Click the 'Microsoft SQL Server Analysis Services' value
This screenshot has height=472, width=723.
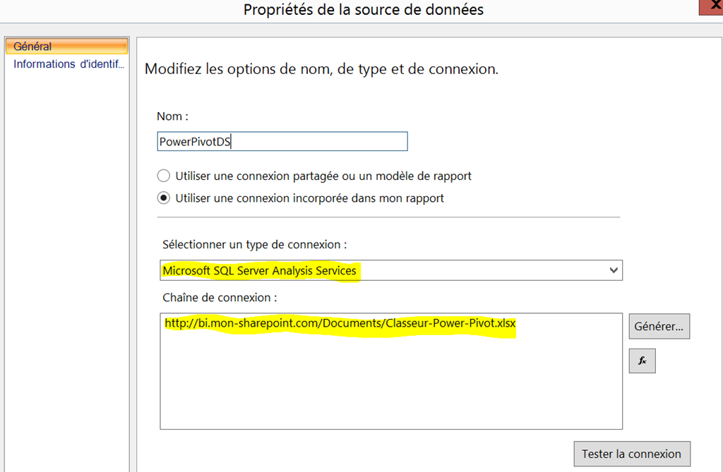click(x=259, y=271)
